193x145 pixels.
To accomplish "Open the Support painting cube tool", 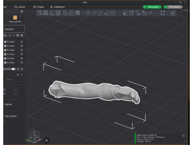I will pos(131,13).
